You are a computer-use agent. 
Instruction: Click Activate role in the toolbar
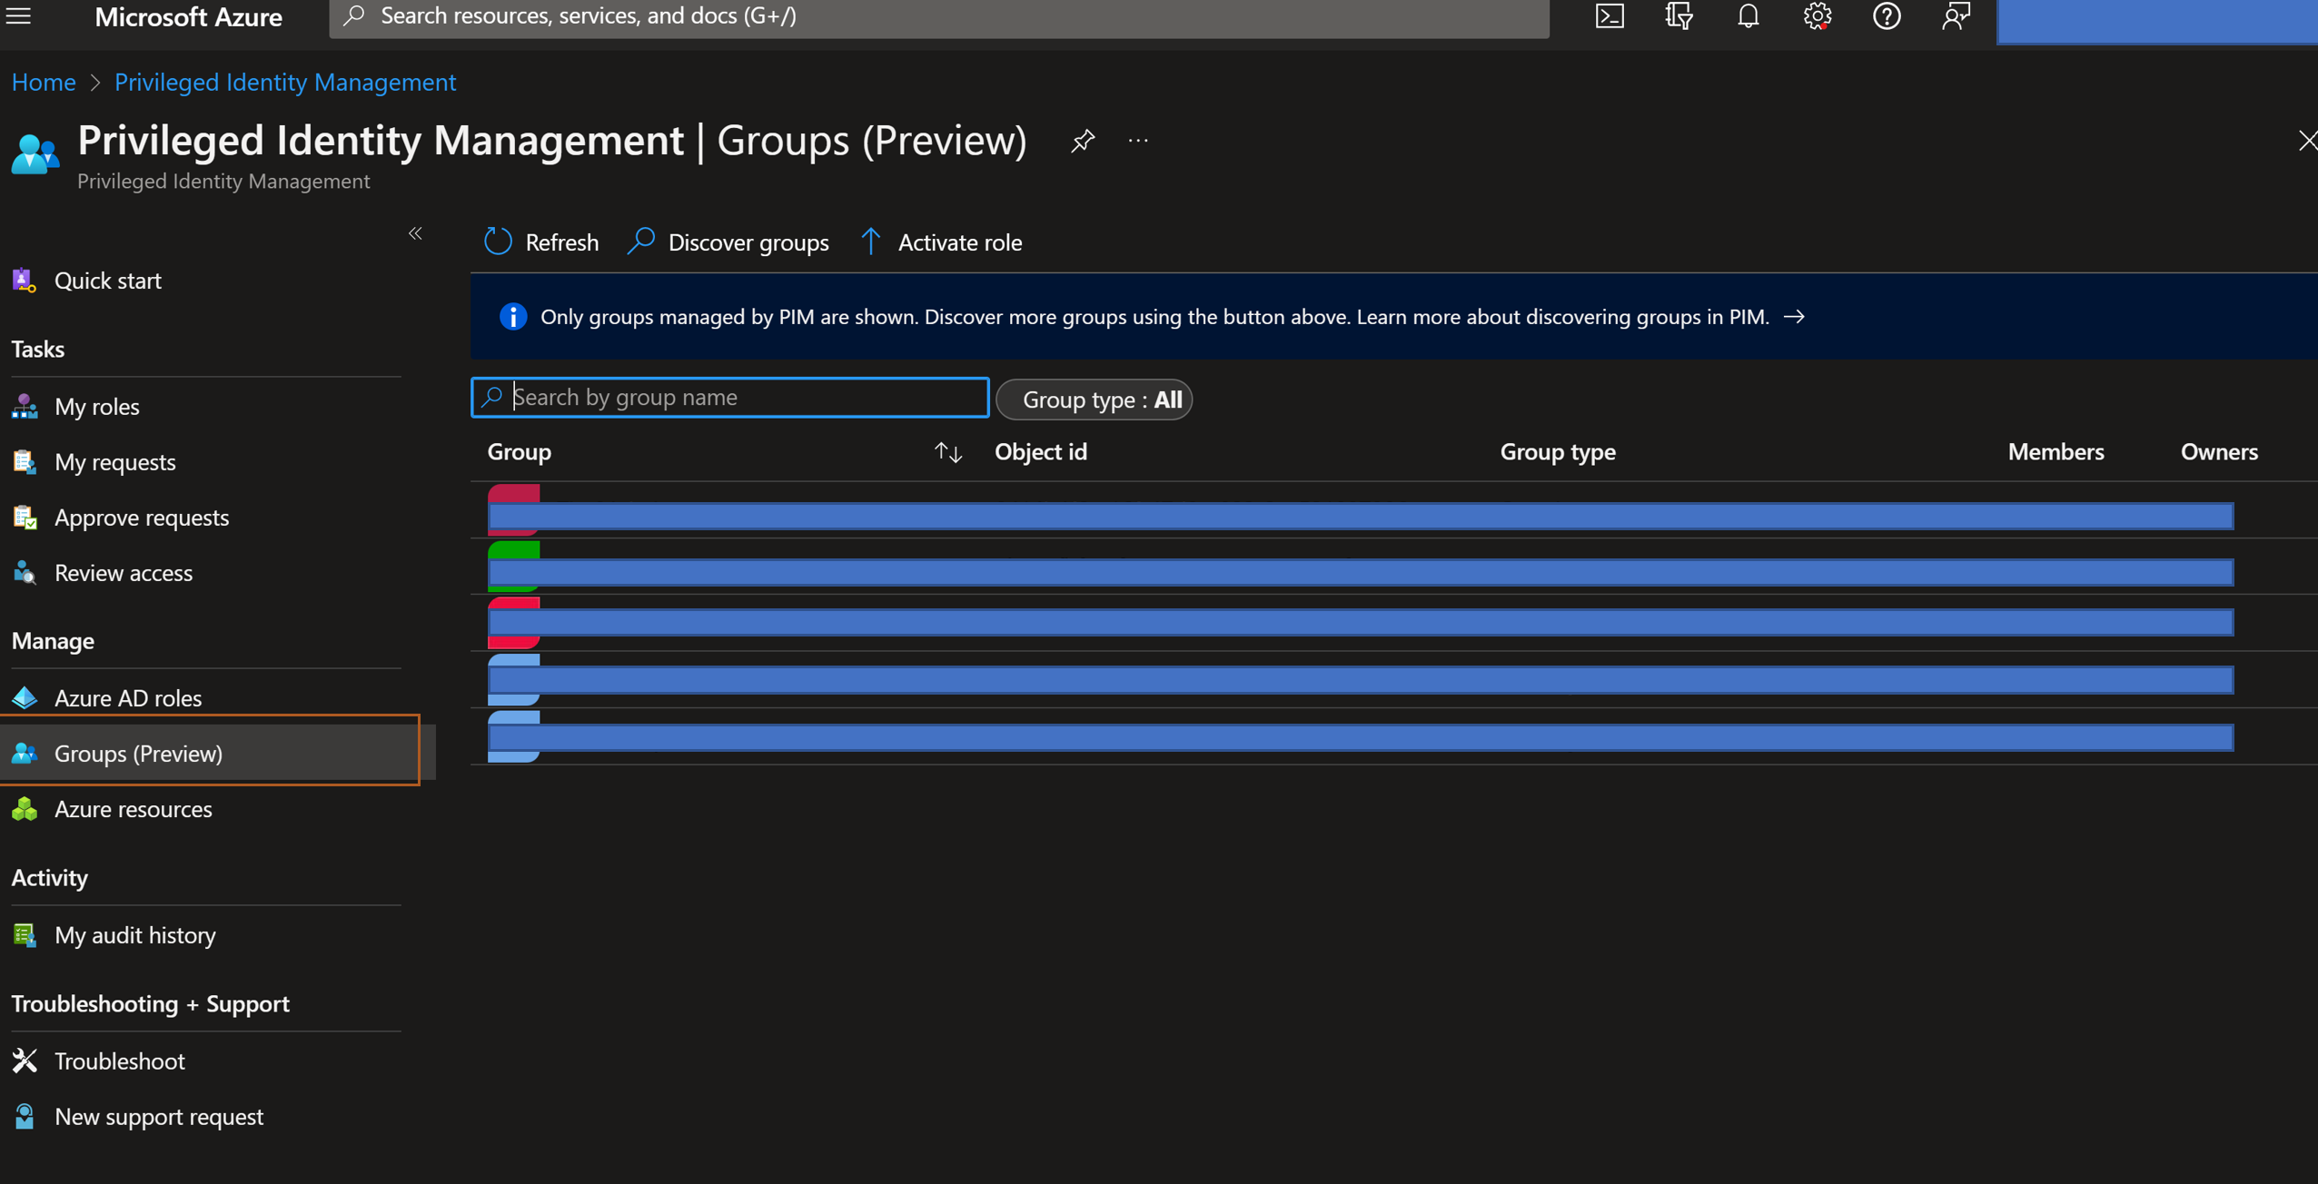[x=941, y=242]
